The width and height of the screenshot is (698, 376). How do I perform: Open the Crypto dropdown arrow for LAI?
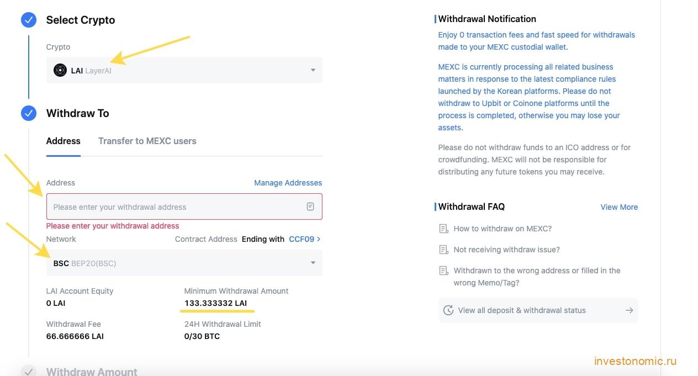pyautogui.click(x=313, y=71)
